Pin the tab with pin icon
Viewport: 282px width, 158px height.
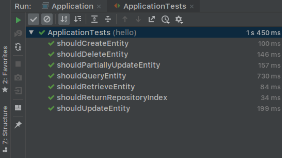(x=18, y=125)
